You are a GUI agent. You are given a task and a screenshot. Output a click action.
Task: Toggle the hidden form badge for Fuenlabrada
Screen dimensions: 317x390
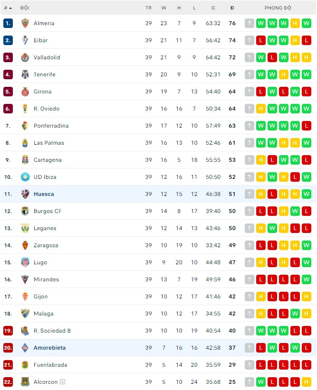pyautogui.click(x=249, y=365)
